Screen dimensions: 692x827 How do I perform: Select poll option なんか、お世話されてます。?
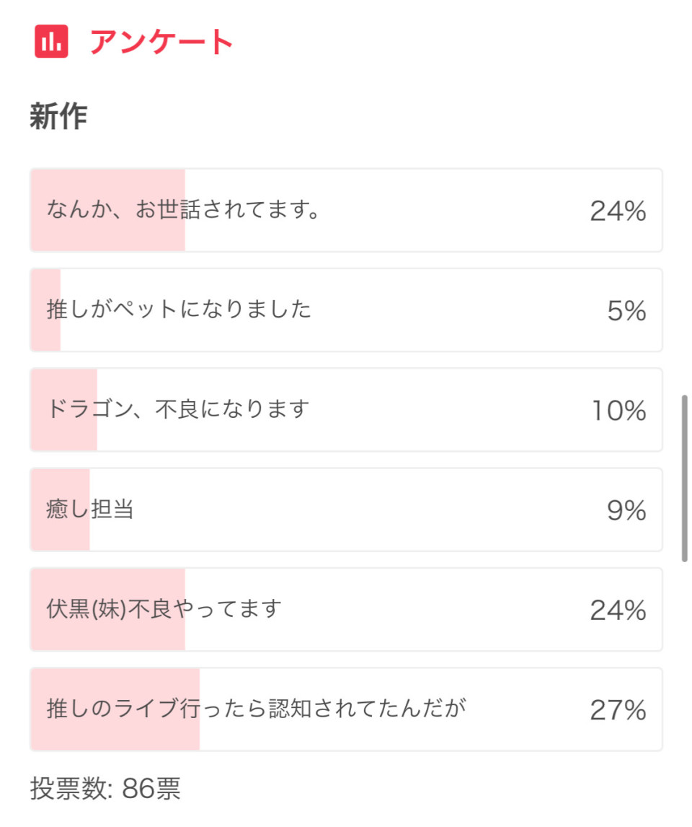click(346, 210)
